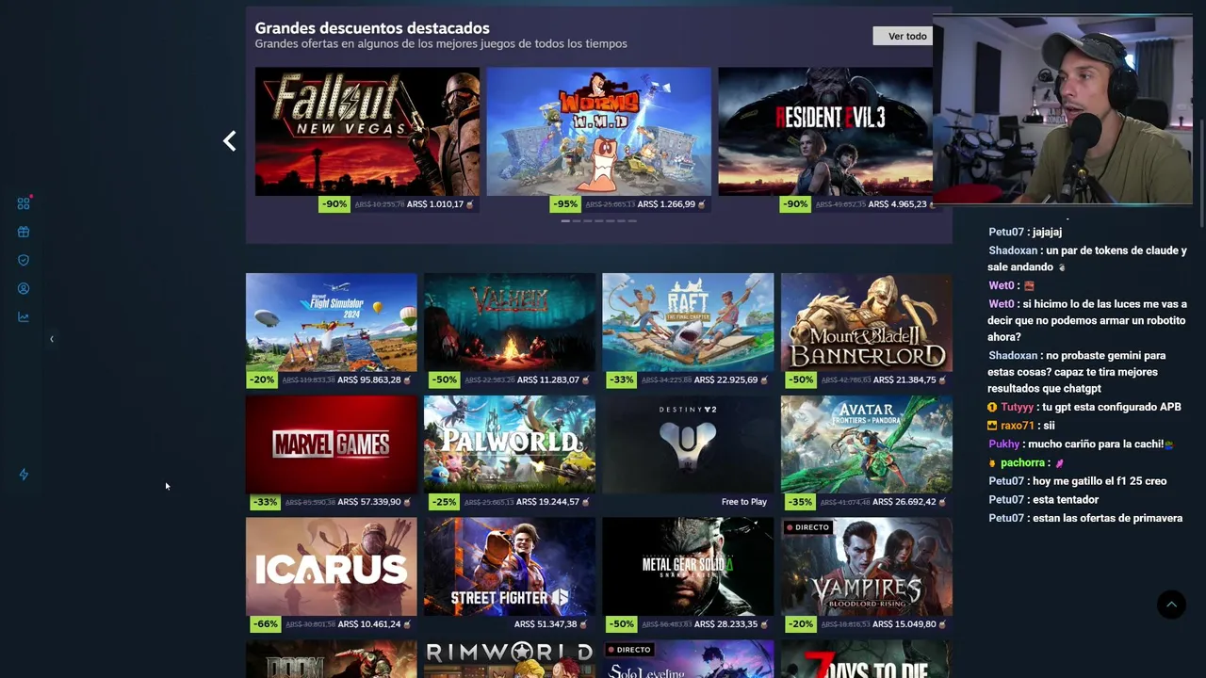This screenshot has width=1206, height=678.
Task: Open the Destiny 2 Free to Play tile
Action: tap(688, 453)
